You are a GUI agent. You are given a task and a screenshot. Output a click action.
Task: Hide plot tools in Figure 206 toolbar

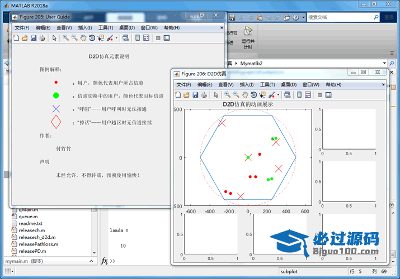coord(320,95)
